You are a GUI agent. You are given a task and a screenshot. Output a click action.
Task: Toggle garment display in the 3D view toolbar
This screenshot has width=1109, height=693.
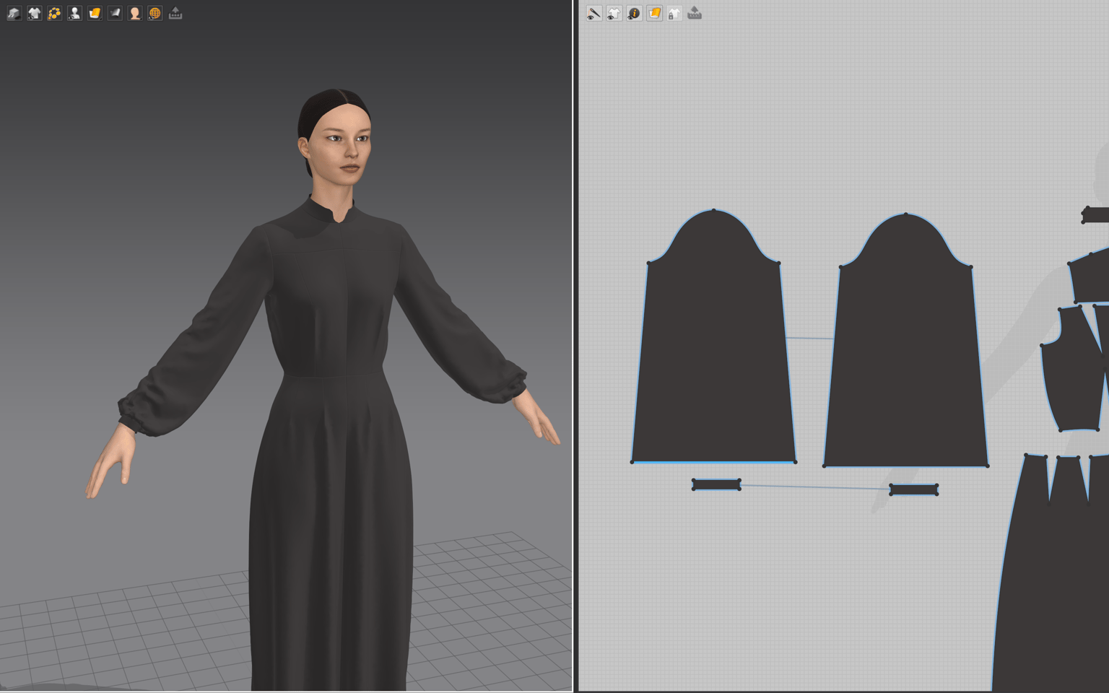[x=34, y=13]
